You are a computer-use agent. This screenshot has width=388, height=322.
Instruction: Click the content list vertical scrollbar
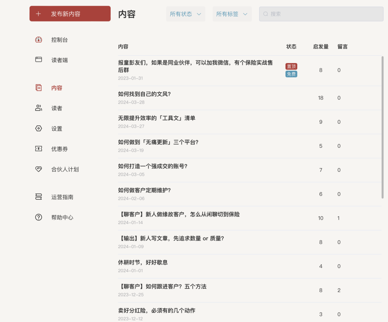click(382, 127)
